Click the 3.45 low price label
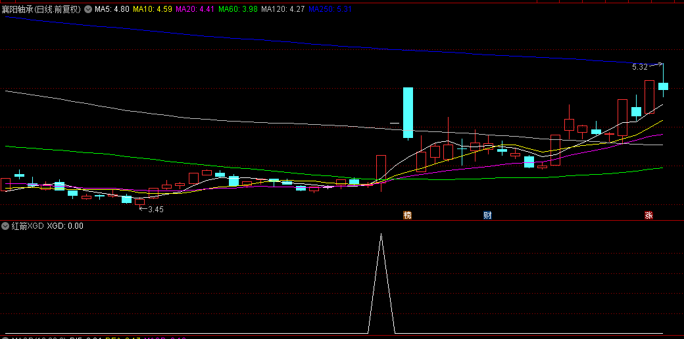This screenshot has height=339, width=684. click(x=156, y=209)
